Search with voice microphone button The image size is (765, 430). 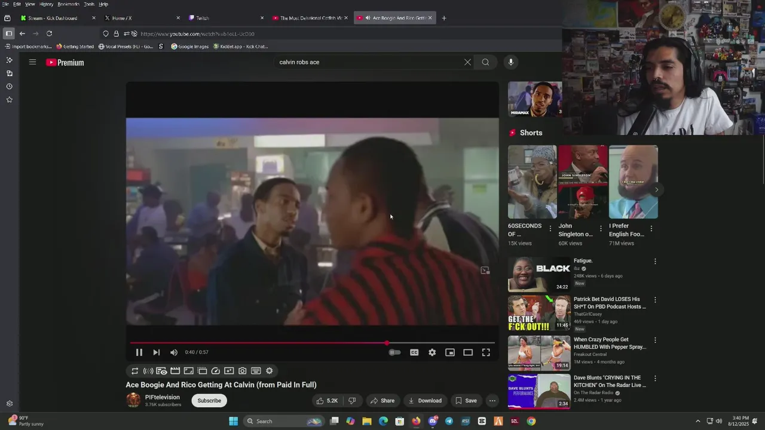pos(510,62)
